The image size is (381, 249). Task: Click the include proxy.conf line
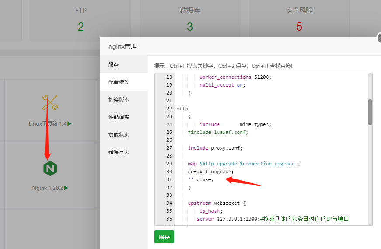tap(215, 148)
